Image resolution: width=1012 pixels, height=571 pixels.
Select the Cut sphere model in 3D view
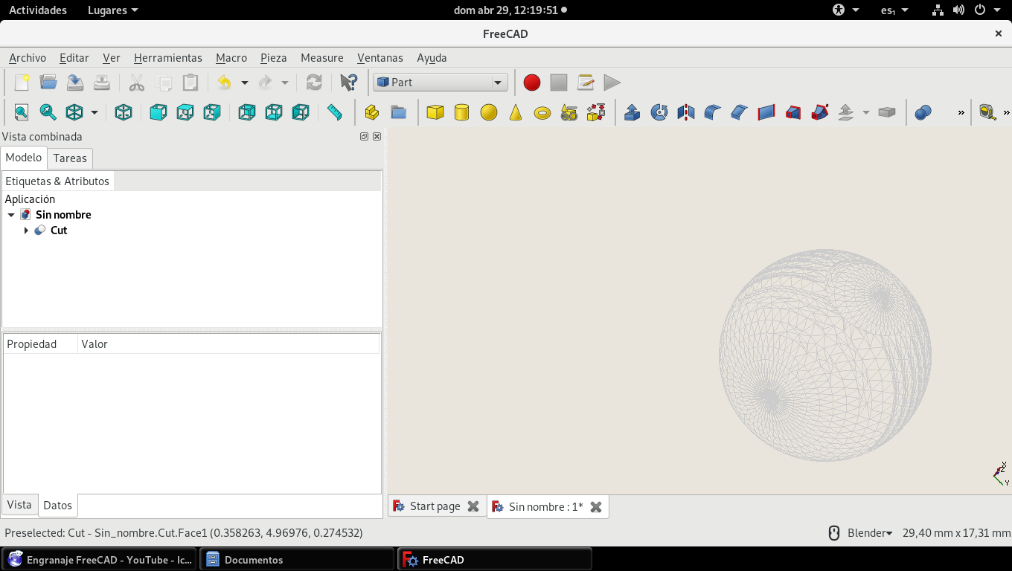(x=824, y=355)
